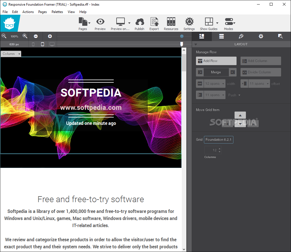Image resolution: width=291 pixels, height=252 pixels.
Task: Click the Preview eye icon
Action: (100, 22)
